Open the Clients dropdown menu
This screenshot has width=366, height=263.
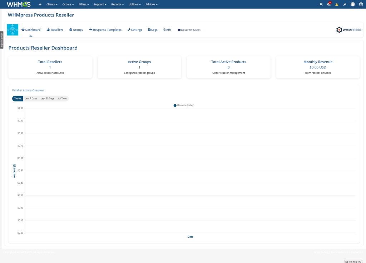click(51, 4)
